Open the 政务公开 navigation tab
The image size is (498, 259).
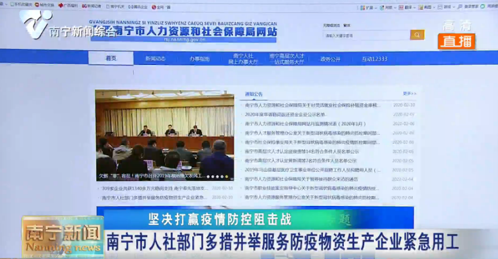[330, 59]
